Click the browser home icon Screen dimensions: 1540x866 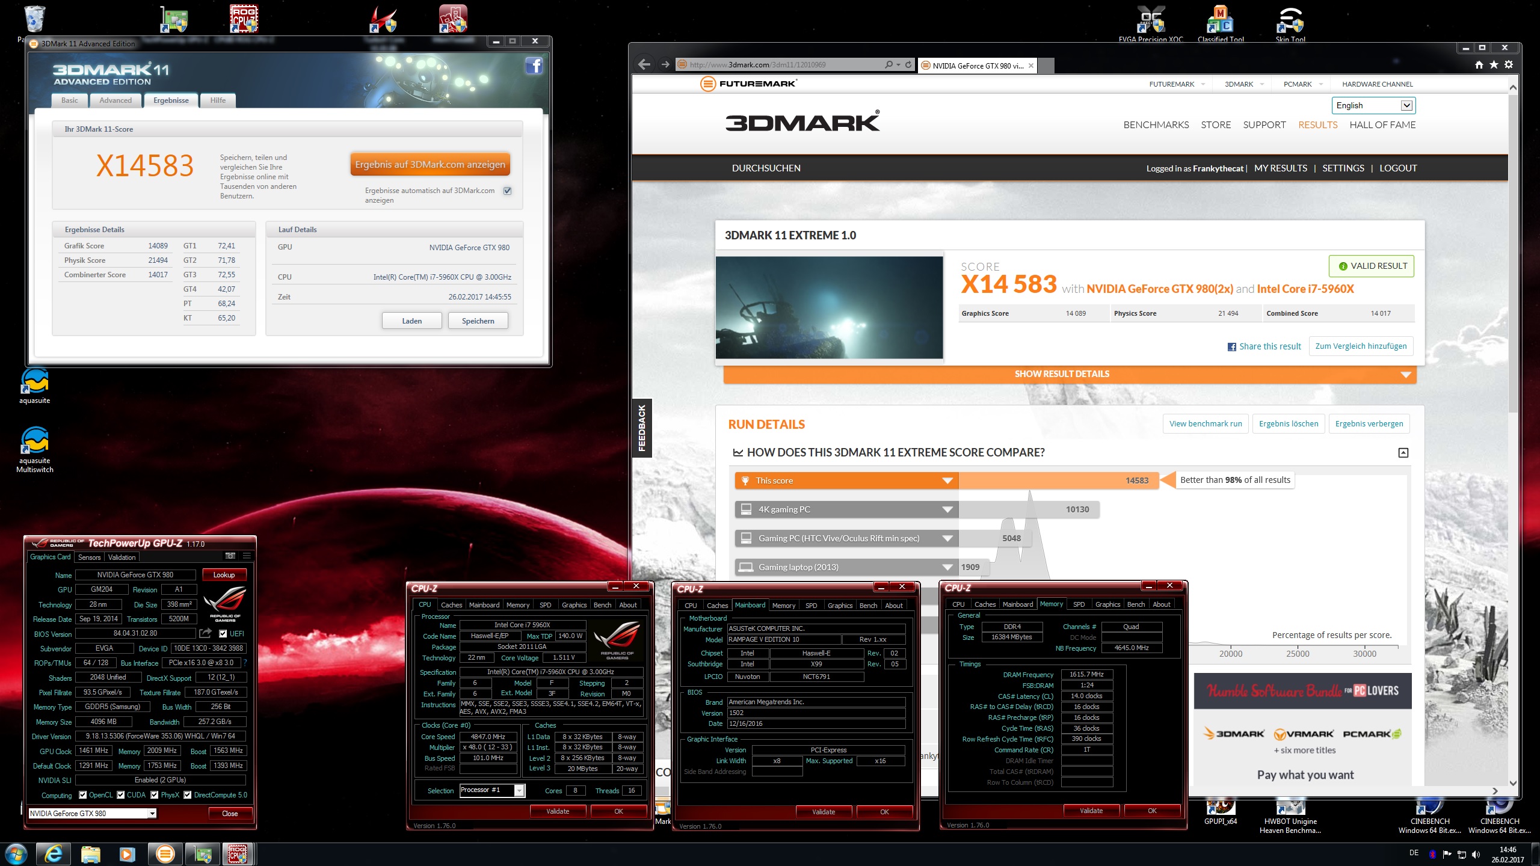coord(1479,64)
